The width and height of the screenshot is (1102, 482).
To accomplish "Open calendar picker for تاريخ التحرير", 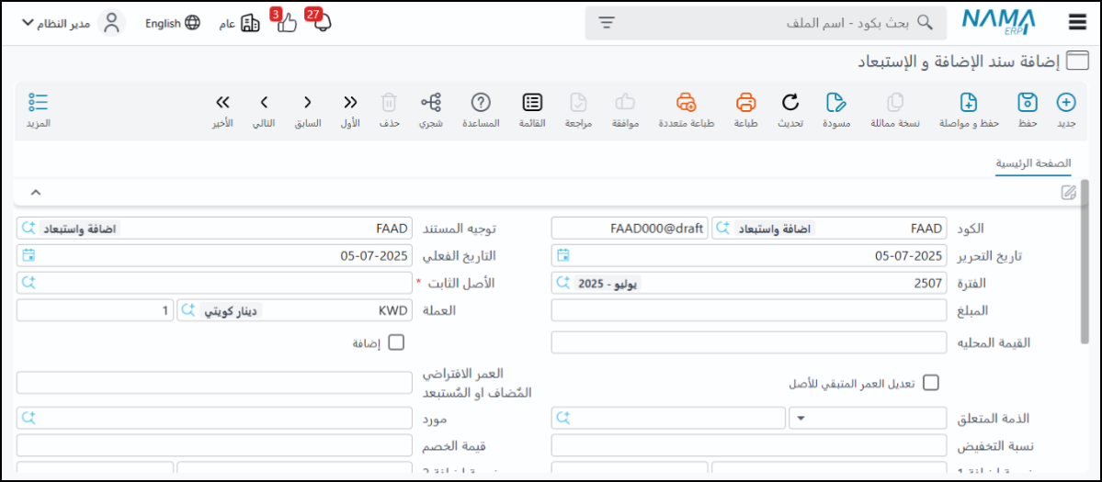I will 563,255.
